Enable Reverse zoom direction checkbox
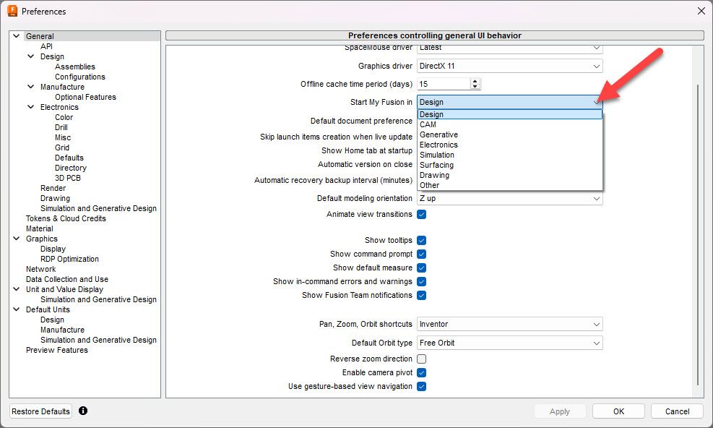This screenshot has height=428, width=713. point(422,359)
